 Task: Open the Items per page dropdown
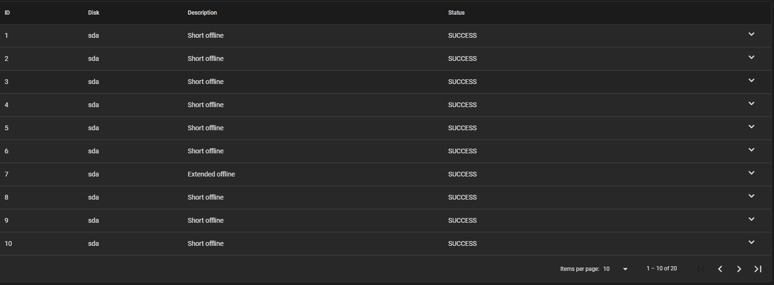coord(616,269)
